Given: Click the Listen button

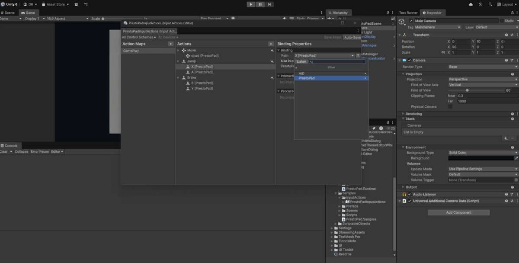Looking at the screenshot, I should tap(301, 61).
